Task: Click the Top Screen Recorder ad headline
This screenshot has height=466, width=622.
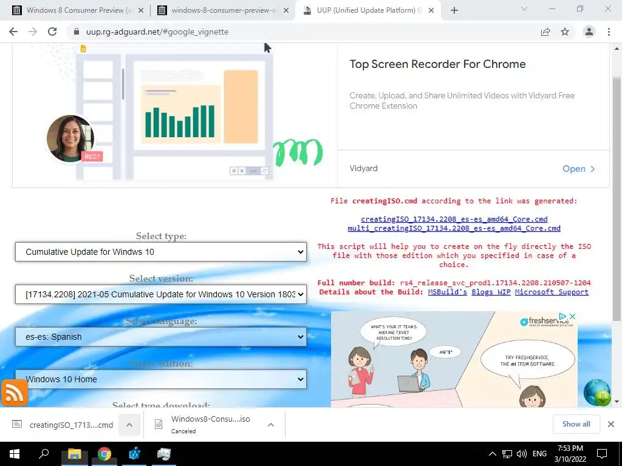Action: 437,64
